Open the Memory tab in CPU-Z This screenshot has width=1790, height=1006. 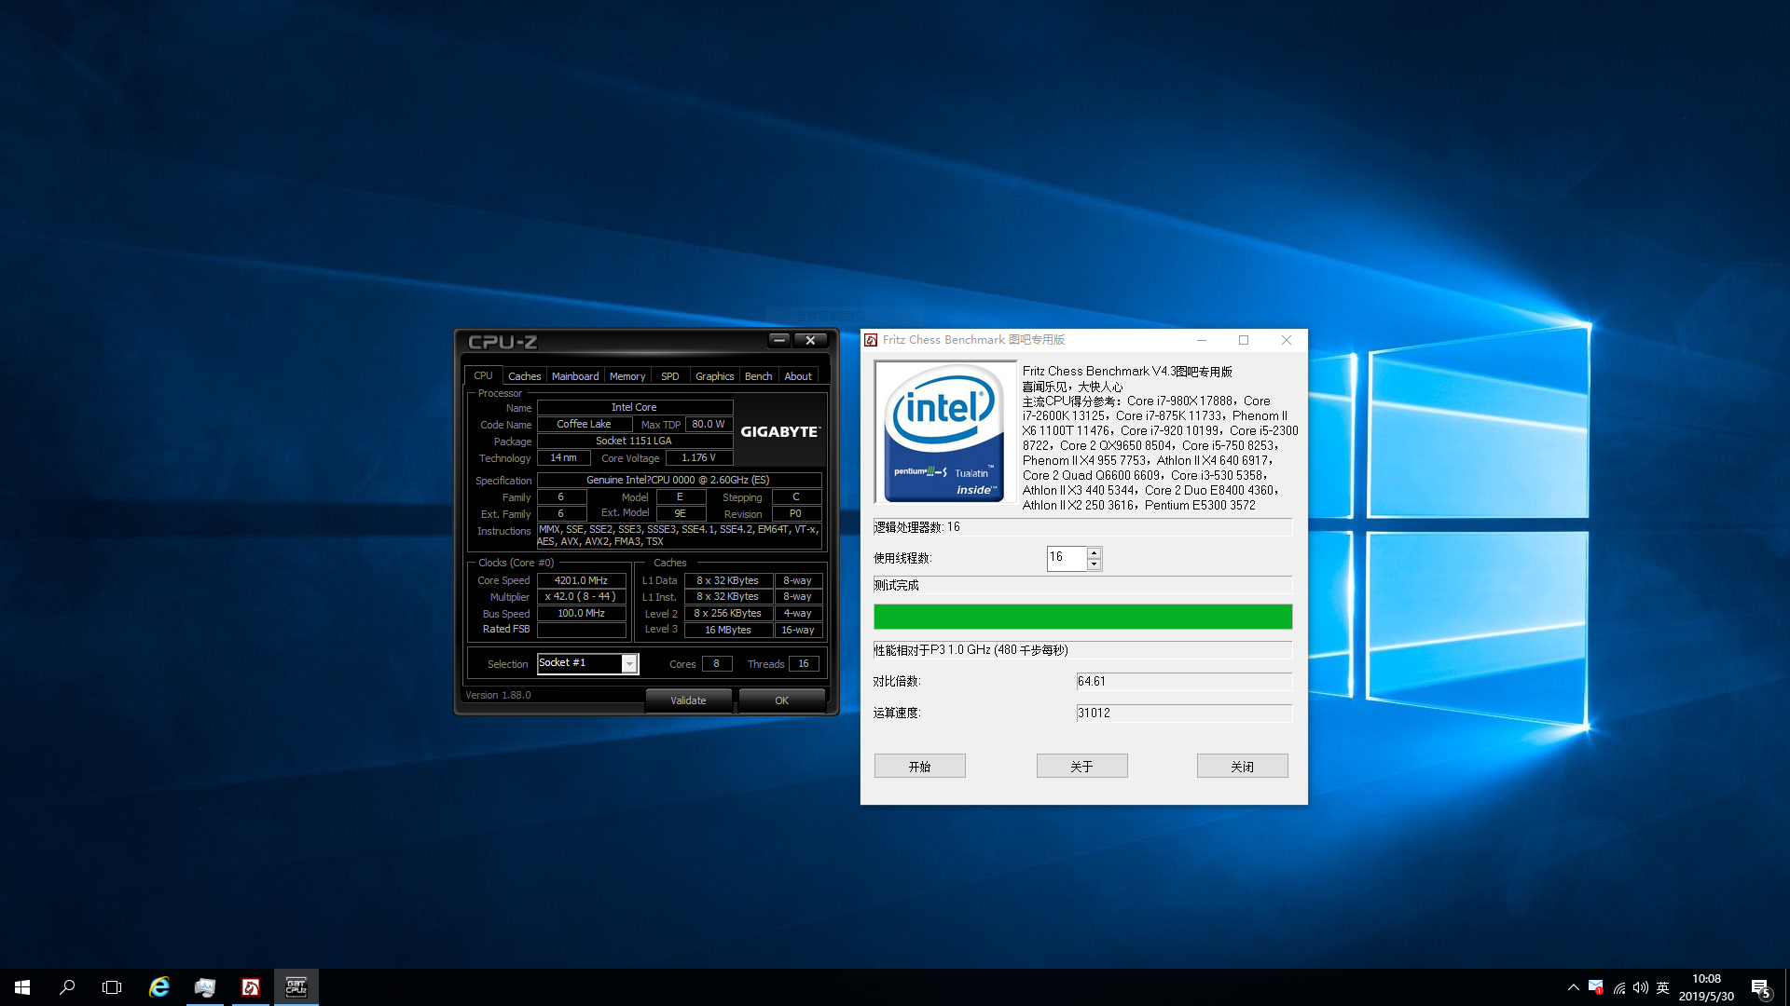point(627,376)
